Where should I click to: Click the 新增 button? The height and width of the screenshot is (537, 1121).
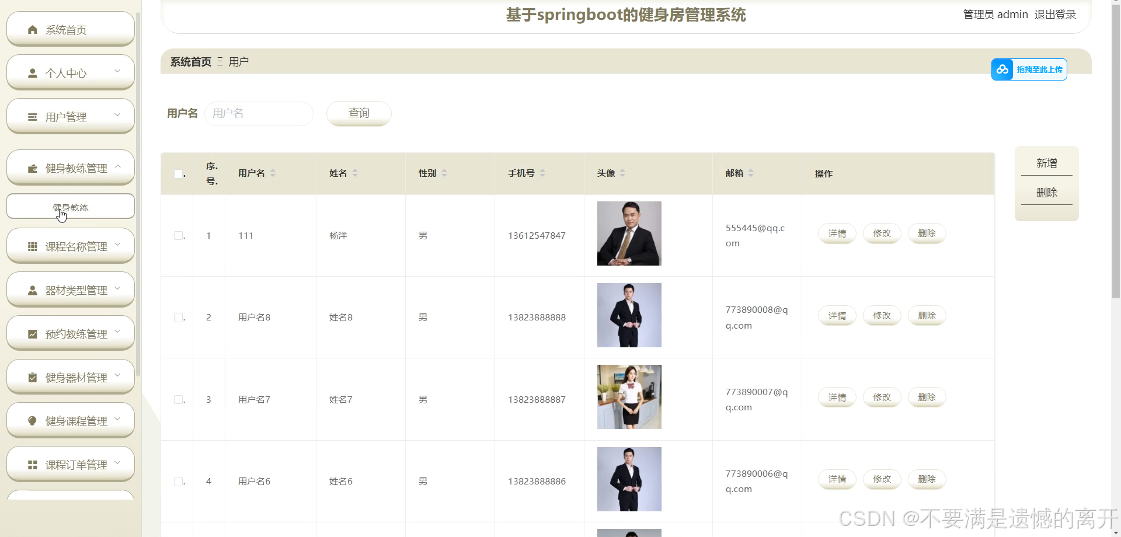pos(1047,163)
